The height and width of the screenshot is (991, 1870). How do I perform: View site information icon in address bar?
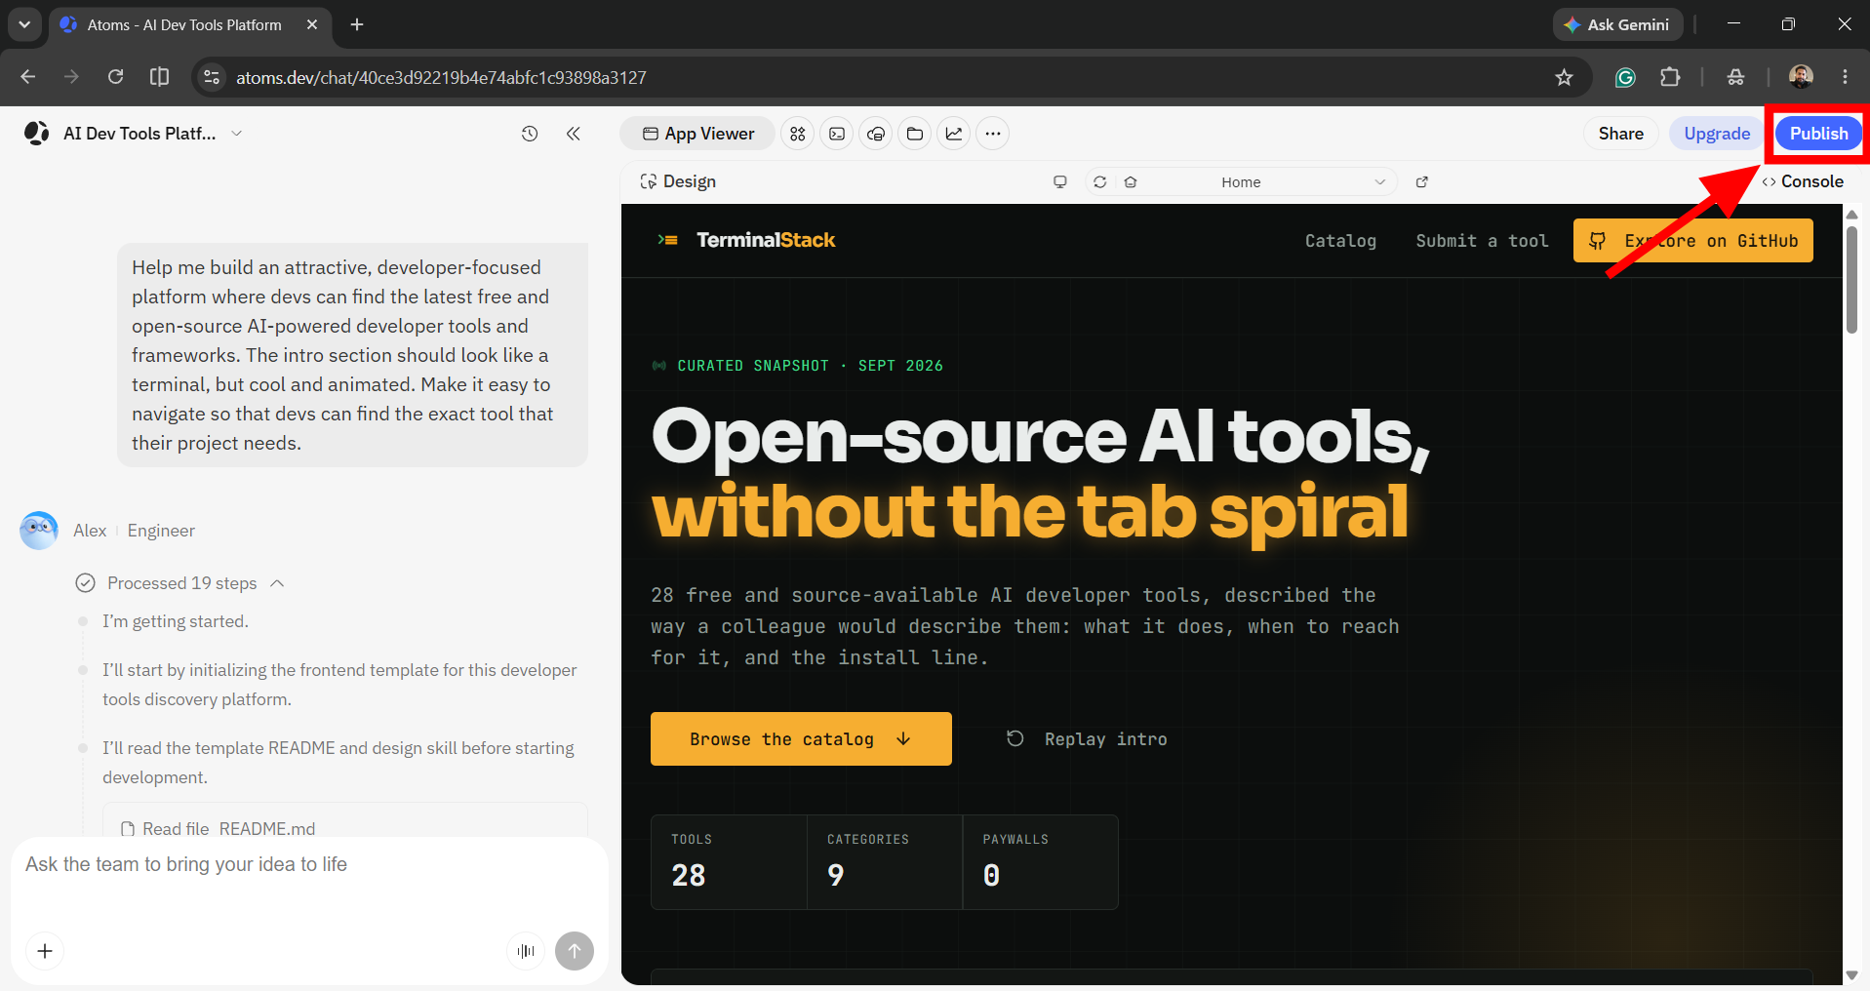coord(212,77)
